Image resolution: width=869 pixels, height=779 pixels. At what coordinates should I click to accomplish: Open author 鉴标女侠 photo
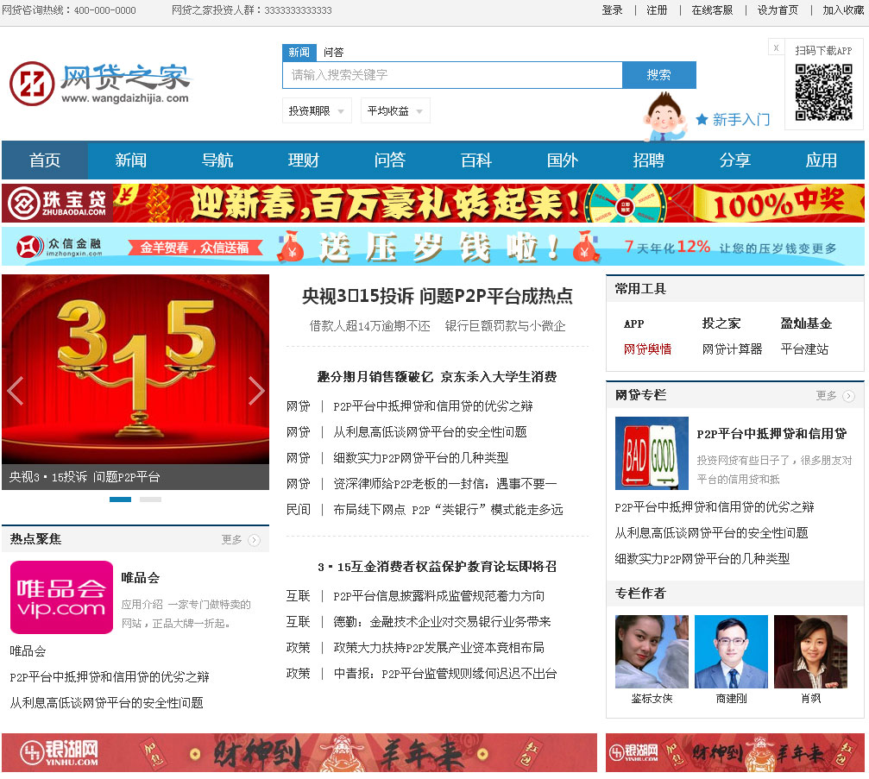tap(652, 651)
